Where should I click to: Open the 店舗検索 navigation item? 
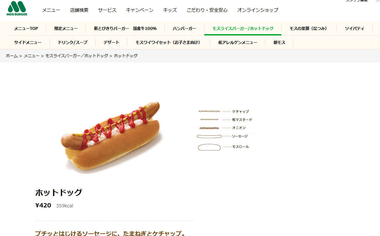pos(79,10)
